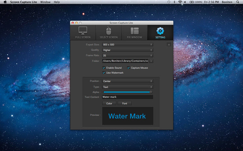Collapse settings with the triangle button
This screenshot has height=151, width=243.
click(x=169, y=45)
